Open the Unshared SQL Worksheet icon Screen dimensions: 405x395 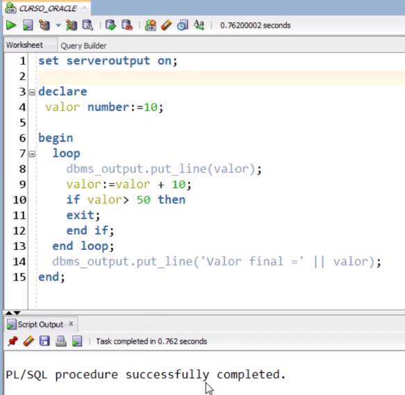150,25
